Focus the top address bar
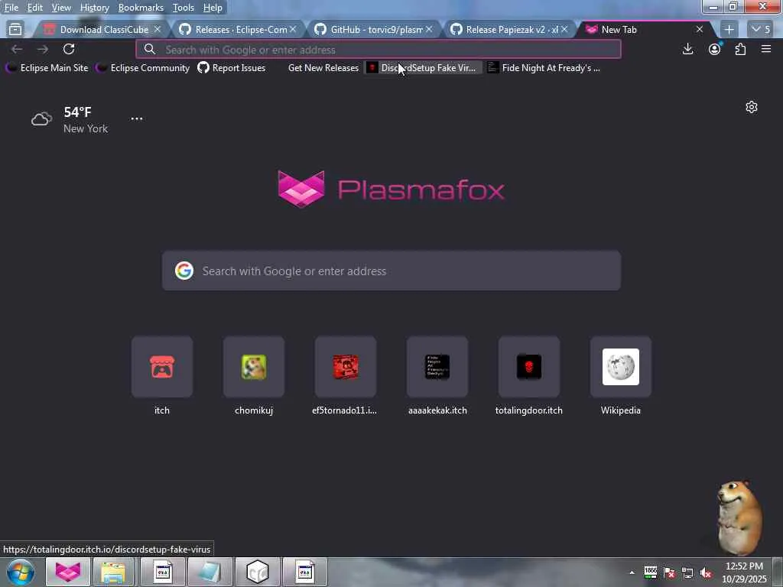The height and width of the screenshot is (587, 783). (x=379, y=50)
